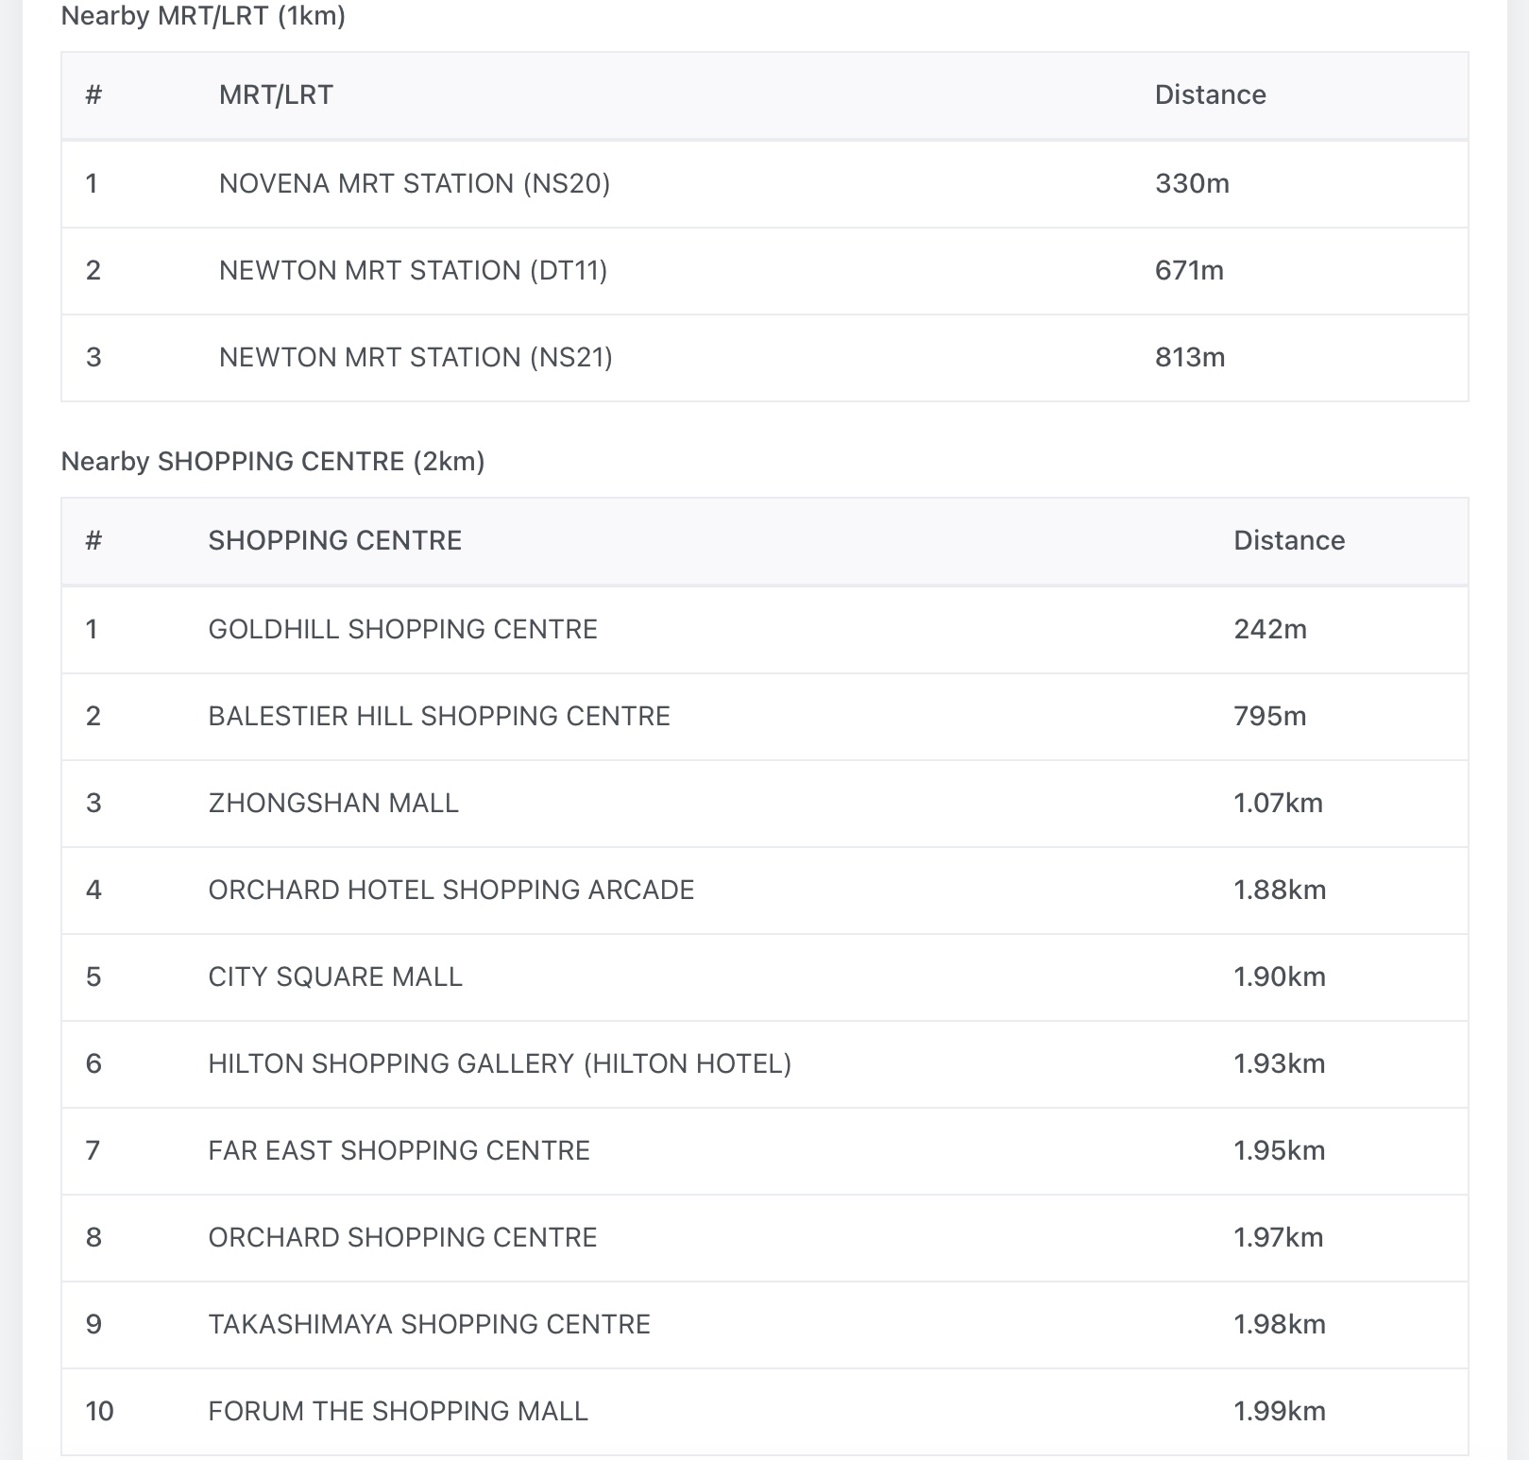Click the Shopping Centre column header
This screenshot has width=1529, height=1460.
[x=334, y=540]
